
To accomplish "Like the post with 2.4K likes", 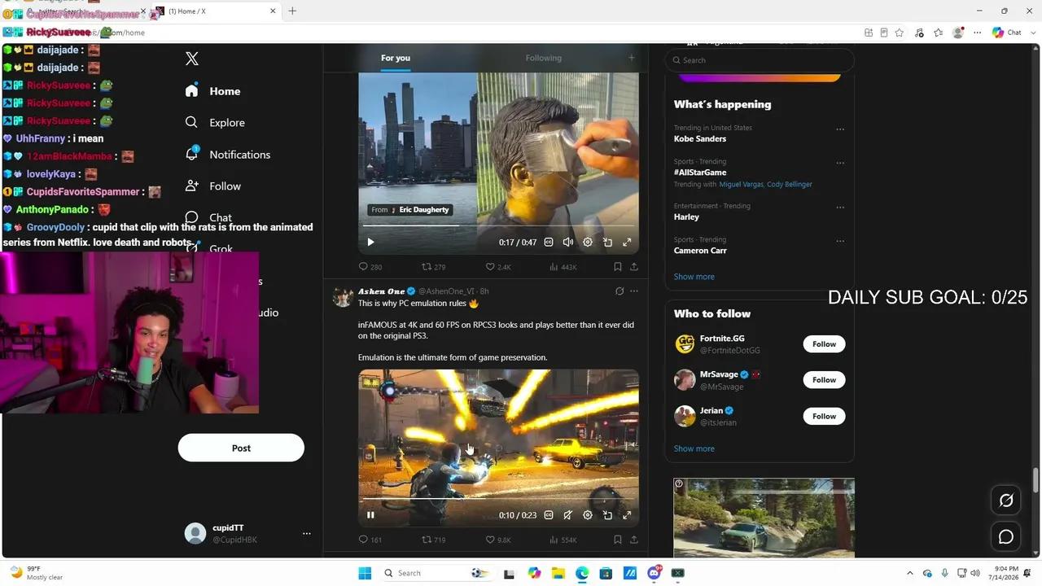I will pos(498,267).
